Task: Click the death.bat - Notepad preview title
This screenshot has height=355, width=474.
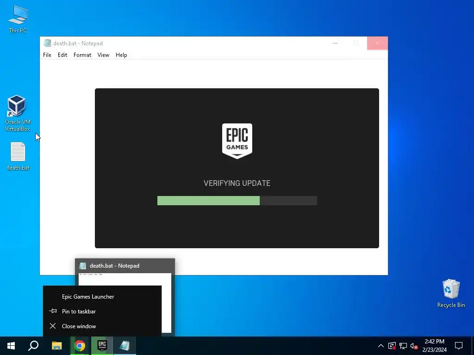Action: (115, 266)
